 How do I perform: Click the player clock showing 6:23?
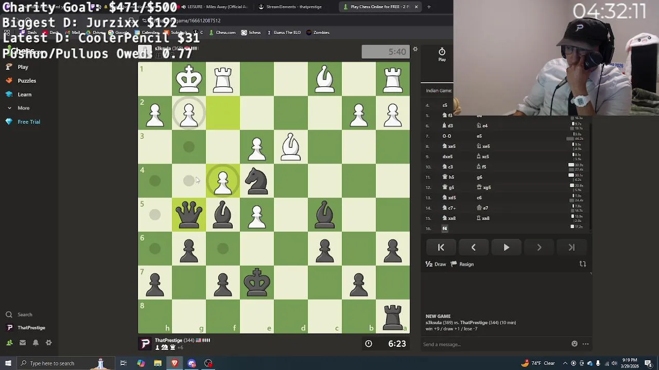[386, 344]
